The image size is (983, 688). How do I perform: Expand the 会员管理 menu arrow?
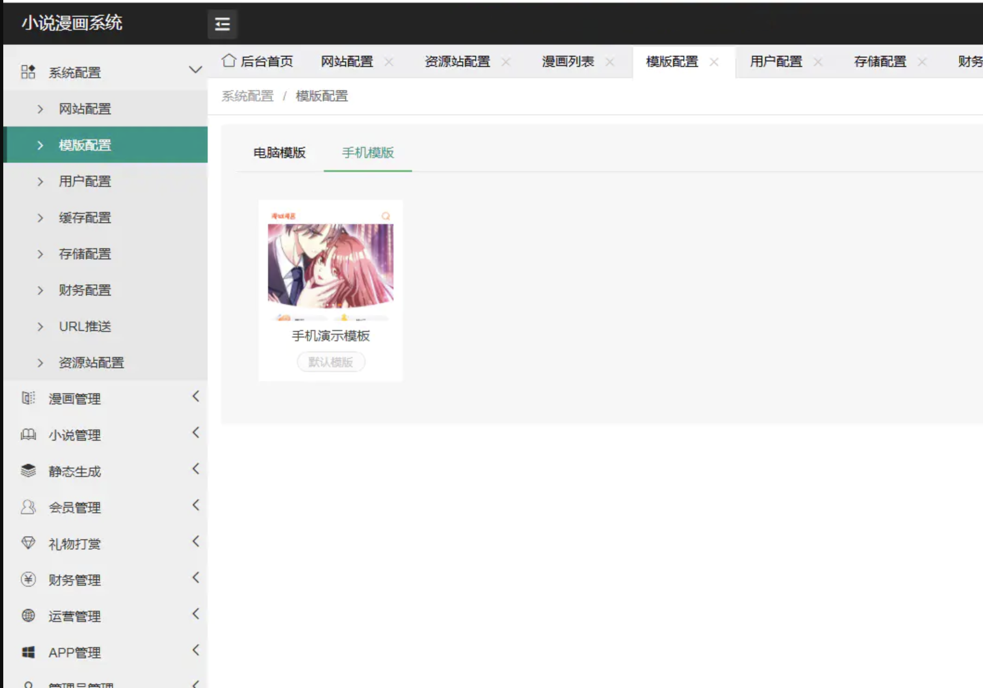(x=196, y=505)
